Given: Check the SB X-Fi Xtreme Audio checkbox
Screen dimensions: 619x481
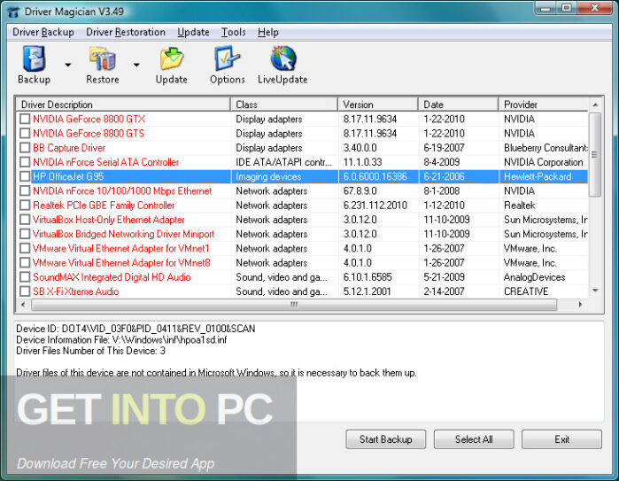Looking at the screenshot, I should 25,291.
